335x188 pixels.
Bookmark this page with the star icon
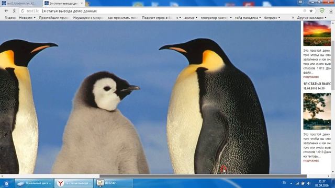(311, 10)
